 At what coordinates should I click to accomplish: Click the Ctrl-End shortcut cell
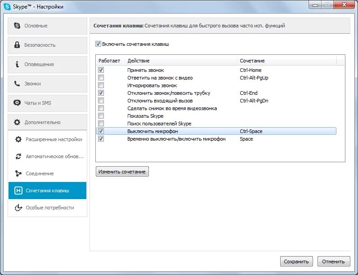pos(249,93)
